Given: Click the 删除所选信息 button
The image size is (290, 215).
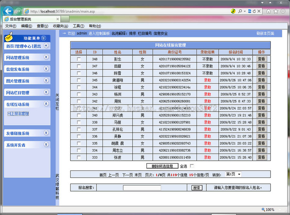Looking at the screenshot, I should coord(162,166).
